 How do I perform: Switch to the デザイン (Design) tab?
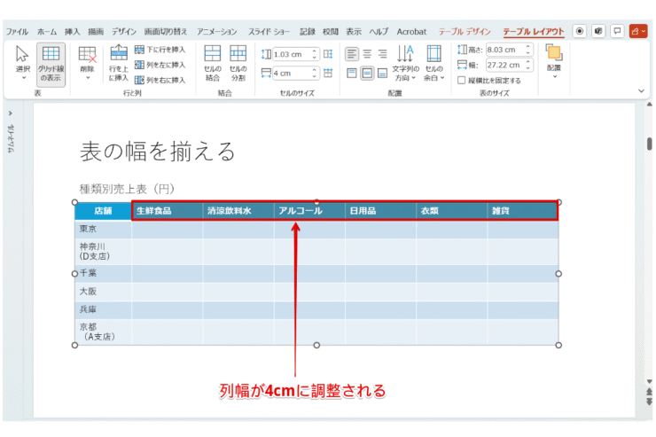coord(124,32)
